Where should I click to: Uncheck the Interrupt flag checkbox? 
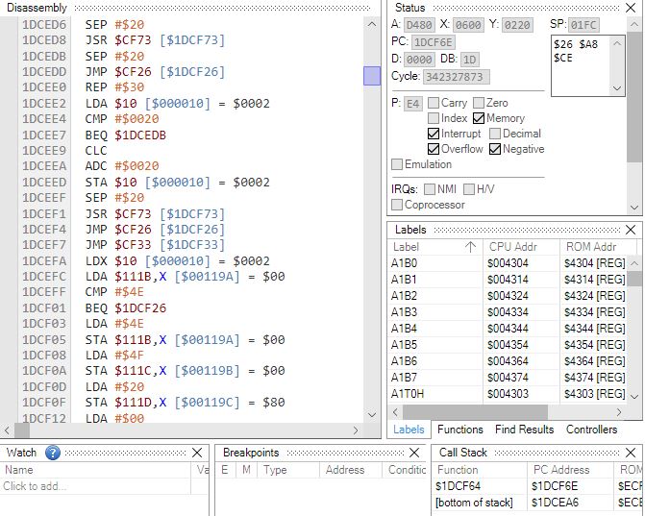coord(434,134)
